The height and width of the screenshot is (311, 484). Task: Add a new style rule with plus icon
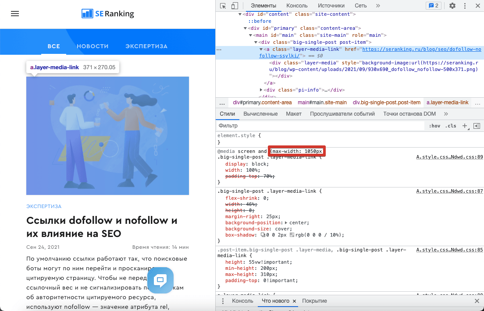(x=465, y=126)
